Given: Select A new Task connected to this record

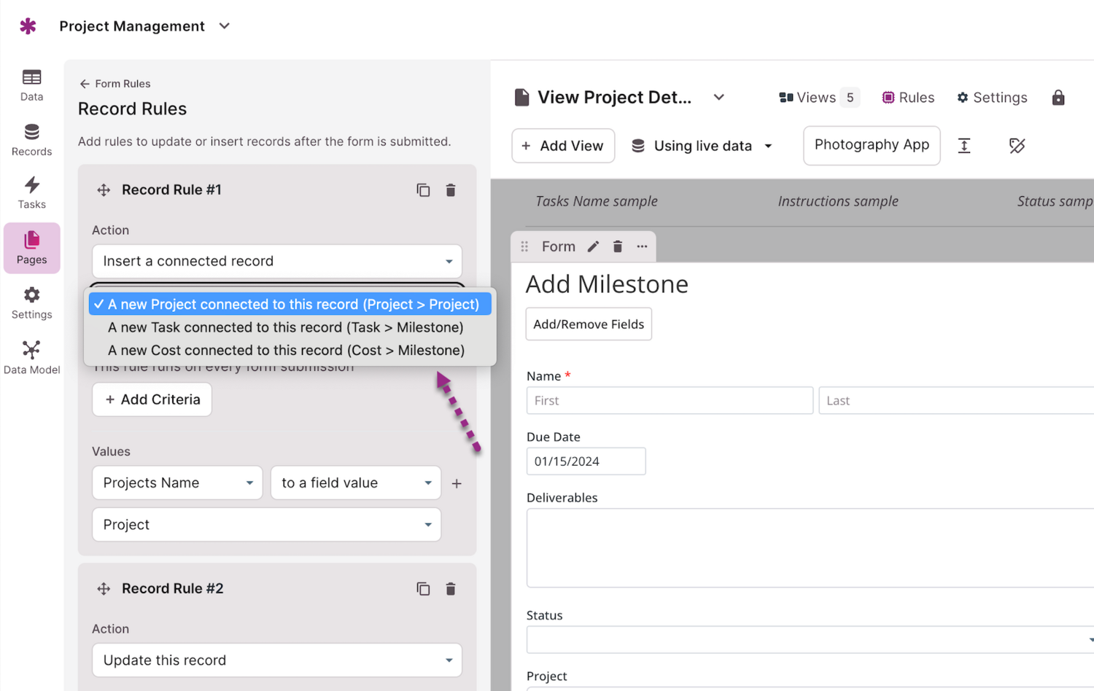Looking at the screenshot, I should tap(285, 327).
